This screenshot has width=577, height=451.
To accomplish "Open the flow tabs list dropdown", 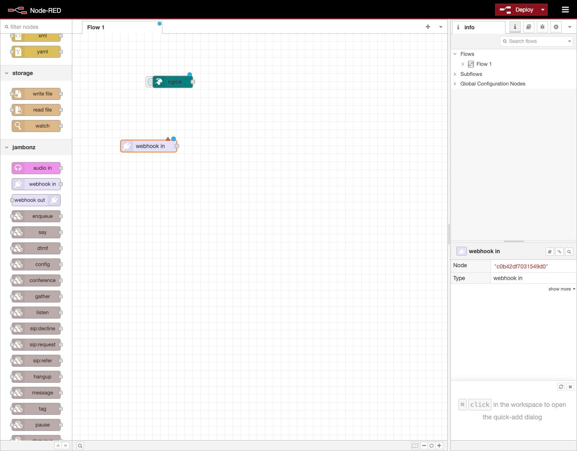I will tap(441, 27).
